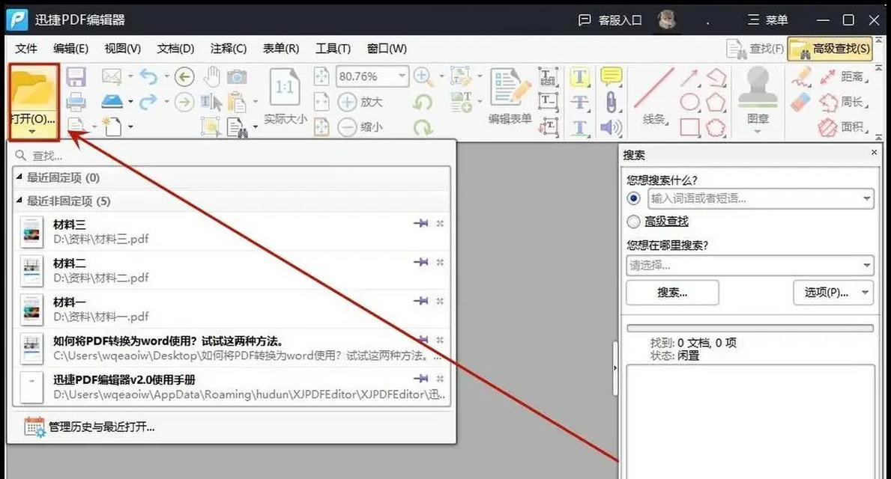Click the 搜索... button
This screenshot has width=891, height=479.
[x=672, y=293]
